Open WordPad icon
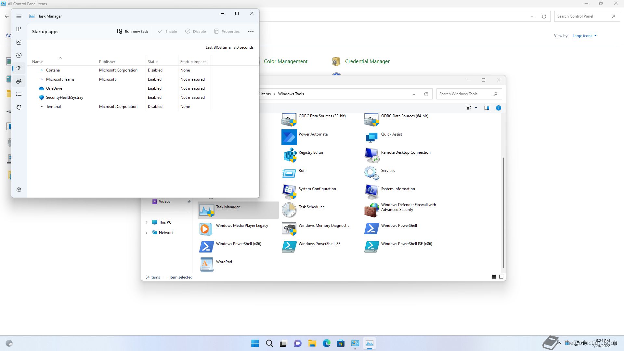 (x=207, y=265)
